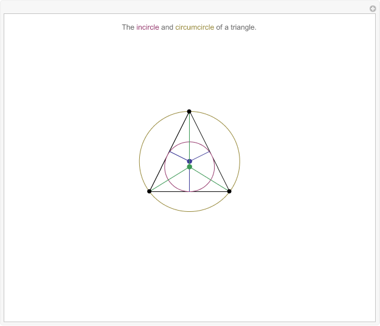Click the word "circumcircle" in the caption
Viewport: 380px width, 326px height.
pyautogui.click(x=195, y=27)
